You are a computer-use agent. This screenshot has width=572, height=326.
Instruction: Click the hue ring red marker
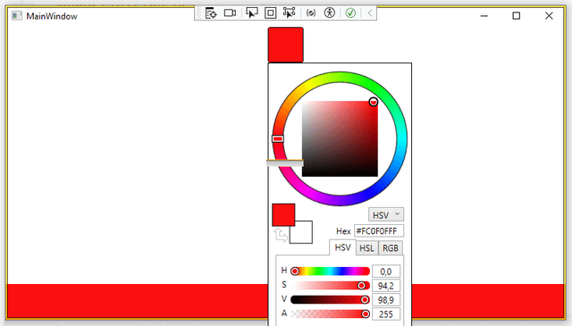[278, 138]
